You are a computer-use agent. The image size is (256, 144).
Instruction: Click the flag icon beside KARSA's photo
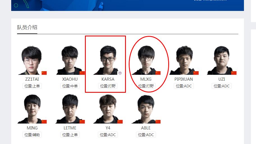click(x=120, y=73)
